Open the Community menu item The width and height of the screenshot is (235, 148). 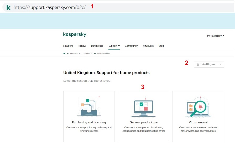[131, 46]
